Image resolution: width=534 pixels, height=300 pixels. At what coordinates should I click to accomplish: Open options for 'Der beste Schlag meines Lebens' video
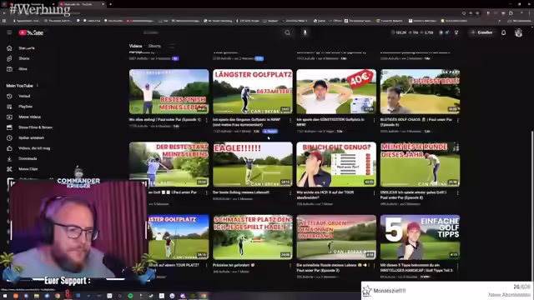pos(290,192)
